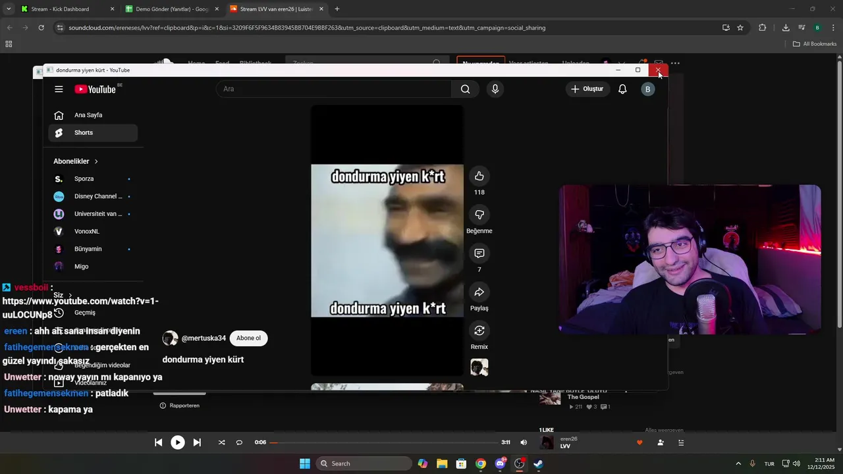Open a new Chrome tab
The height and width of the screenshot is (474, 843).
(x=337, y=9)
